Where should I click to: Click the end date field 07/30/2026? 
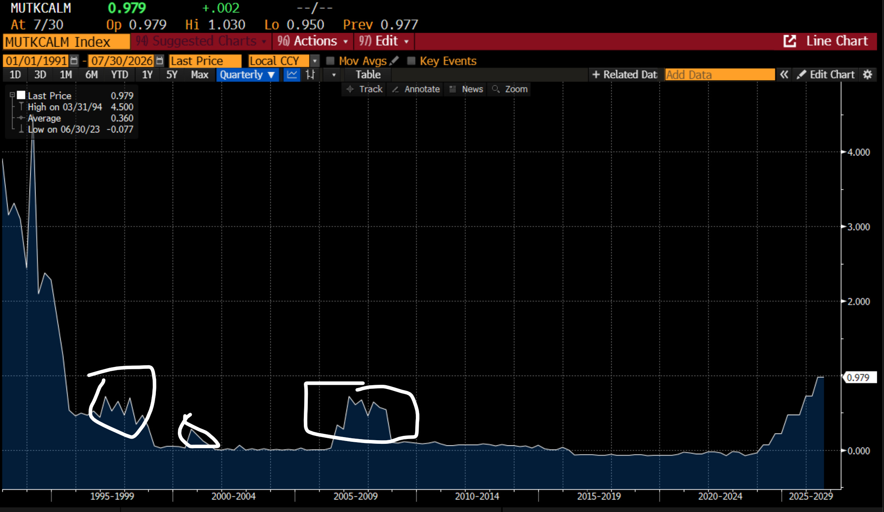pos(122,61)
